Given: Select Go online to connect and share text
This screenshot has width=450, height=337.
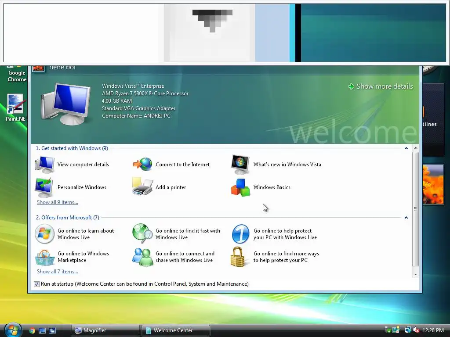Looking at the screenshot, I should [185, 257].
